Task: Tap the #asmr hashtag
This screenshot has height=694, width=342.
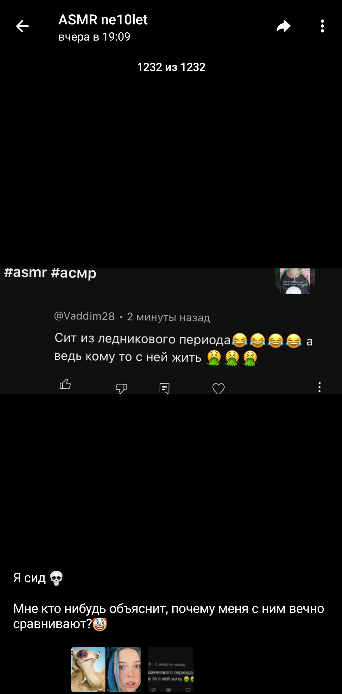Action: point(26,273)
